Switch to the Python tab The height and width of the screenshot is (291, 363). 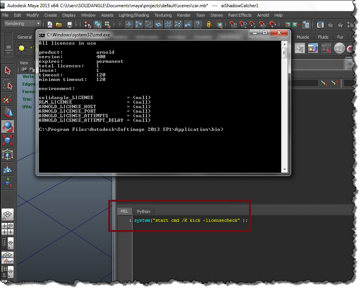(143, 212)
